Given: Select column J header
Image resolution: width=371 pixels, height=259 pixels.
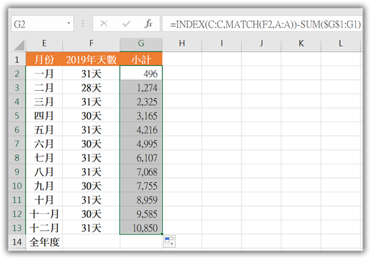Looking at the screenshot, I should click(261, 44).
